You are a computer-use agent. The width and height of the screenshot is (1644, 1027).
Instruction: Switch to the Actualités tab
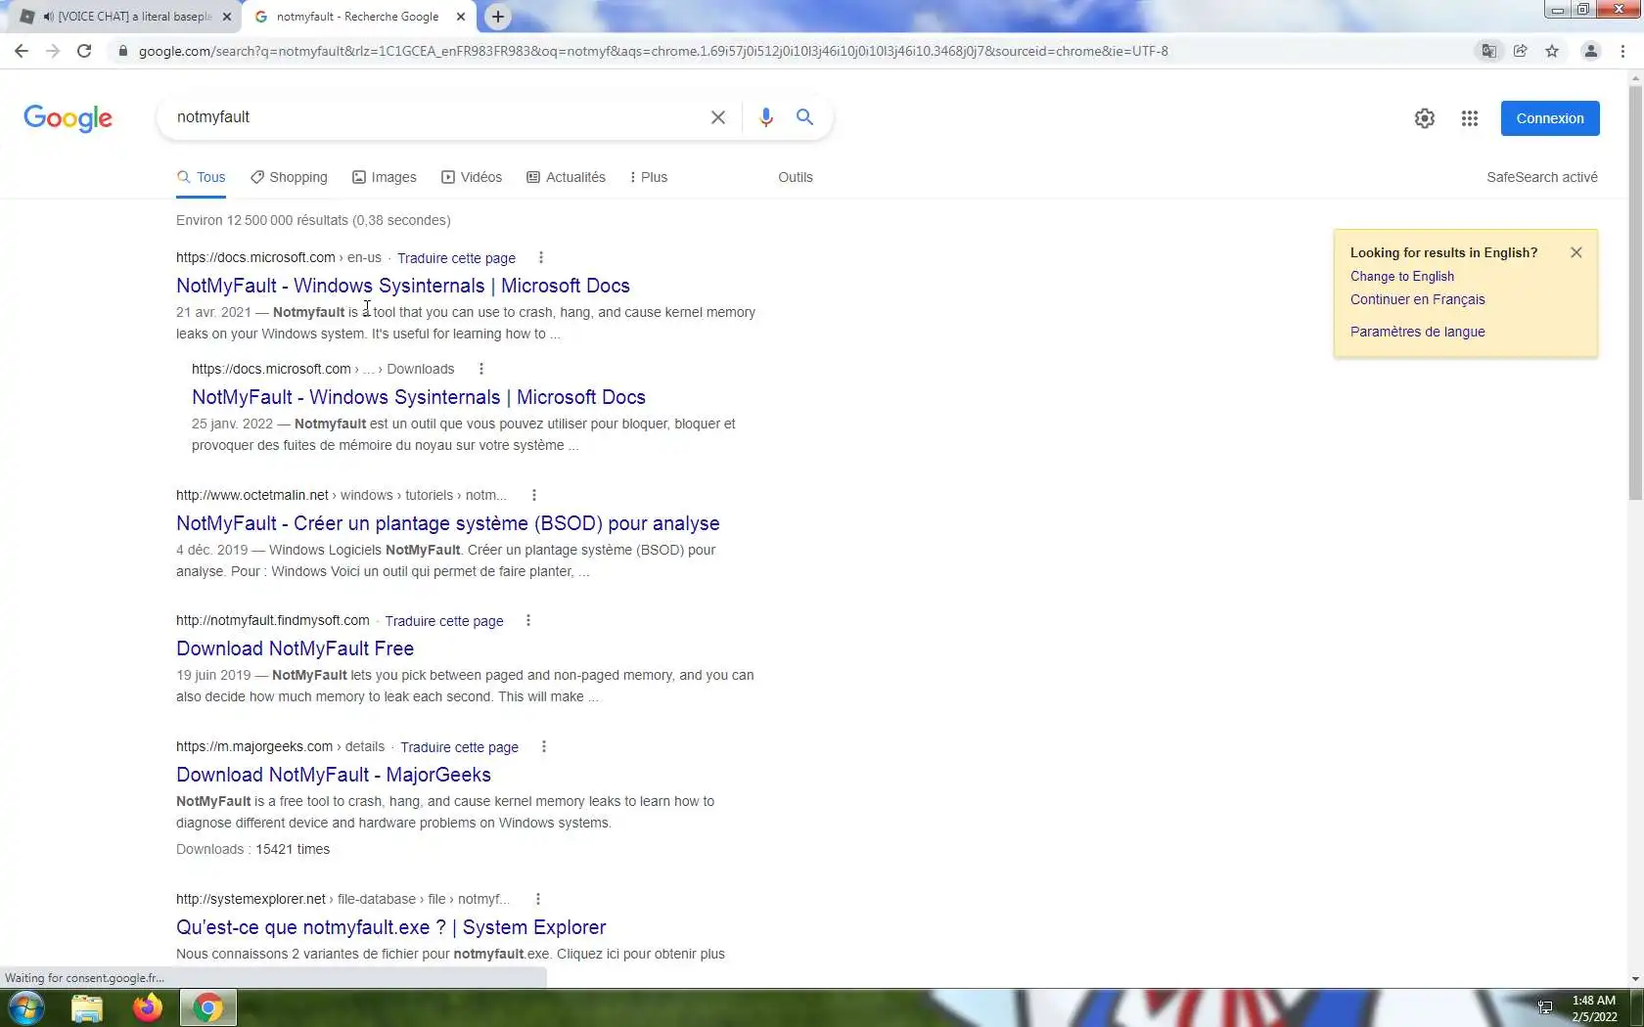click(567, 177)
